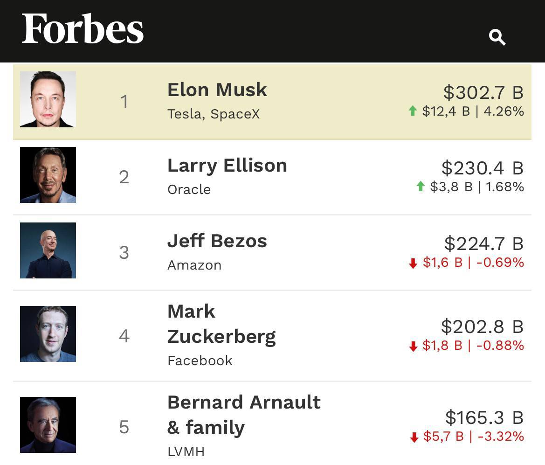The height and width of the screenshot is (465, 545).
Task: Click the red down arrow beside $1,6 B
Action: coord(413,264)
